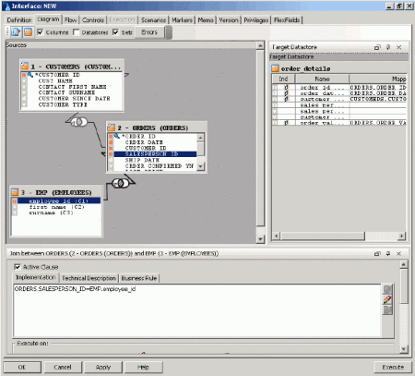This screenshot has height=376, width=415.
Task: Click the order_details target datastore icon
Action: tap(275, 68)
